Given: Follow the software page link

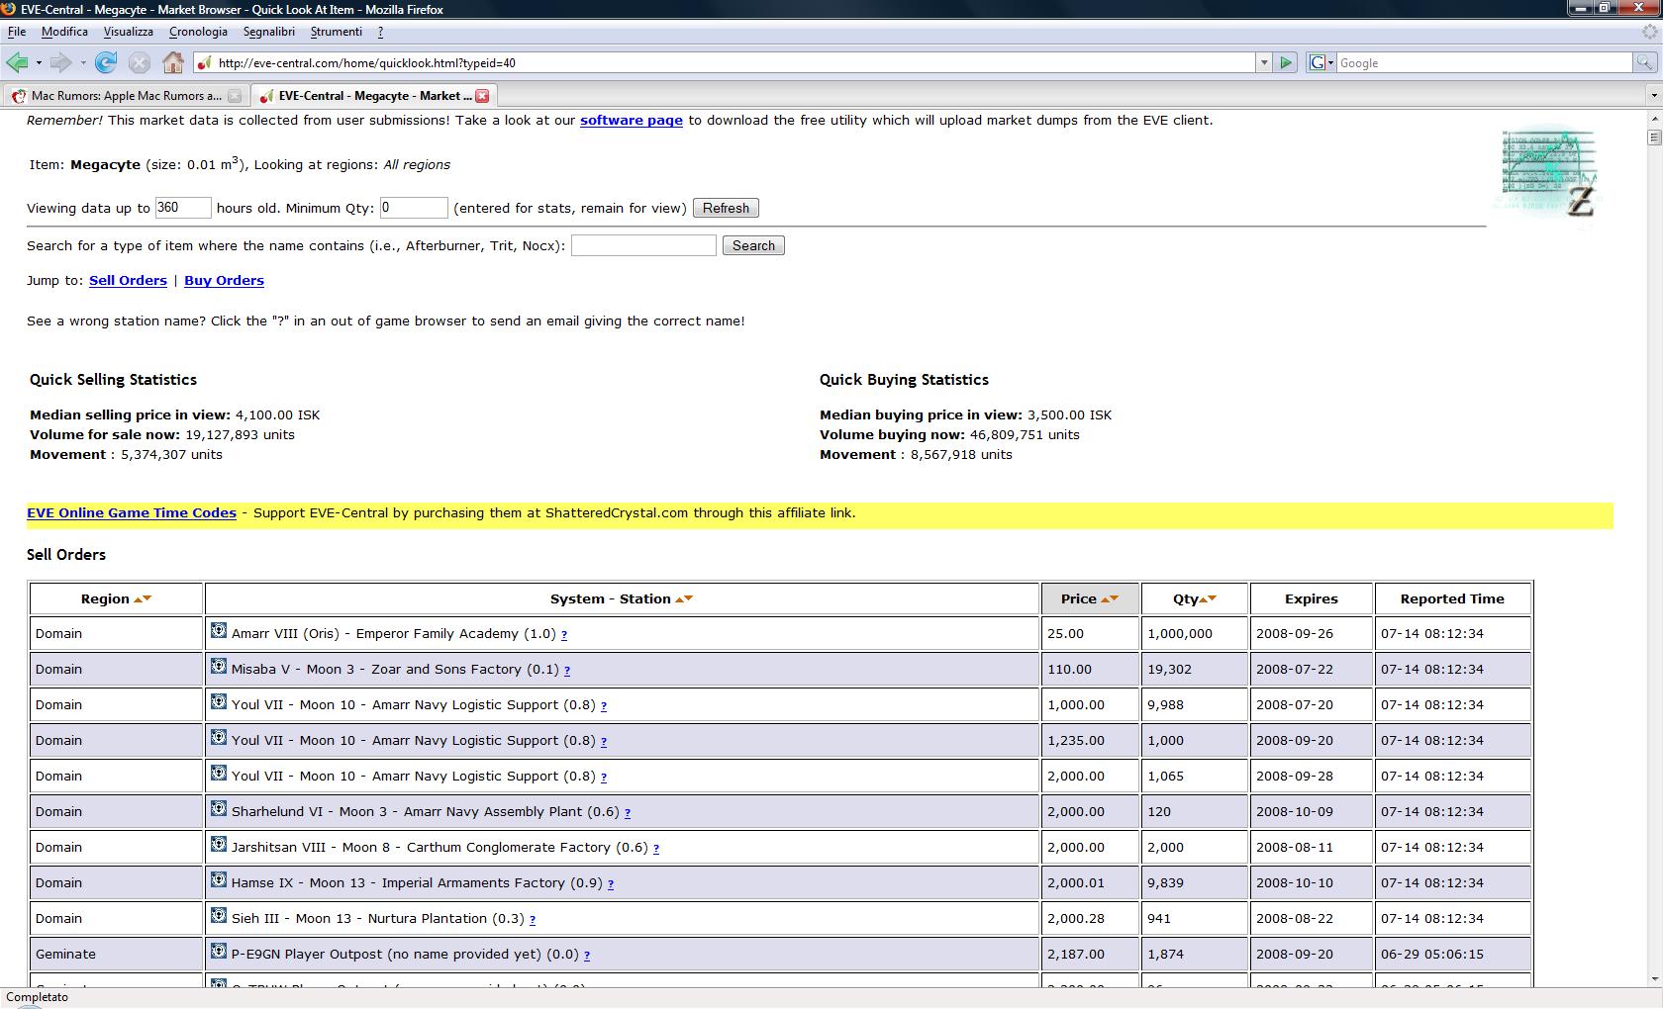Looking at the screenshot, I should pyautogui.click(x=632, y=121).
